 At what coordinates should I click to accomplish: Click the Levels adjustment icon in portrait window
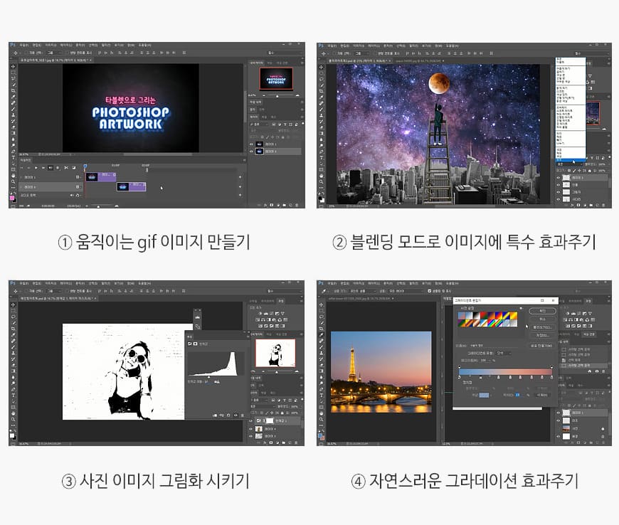tap(265, 314)
